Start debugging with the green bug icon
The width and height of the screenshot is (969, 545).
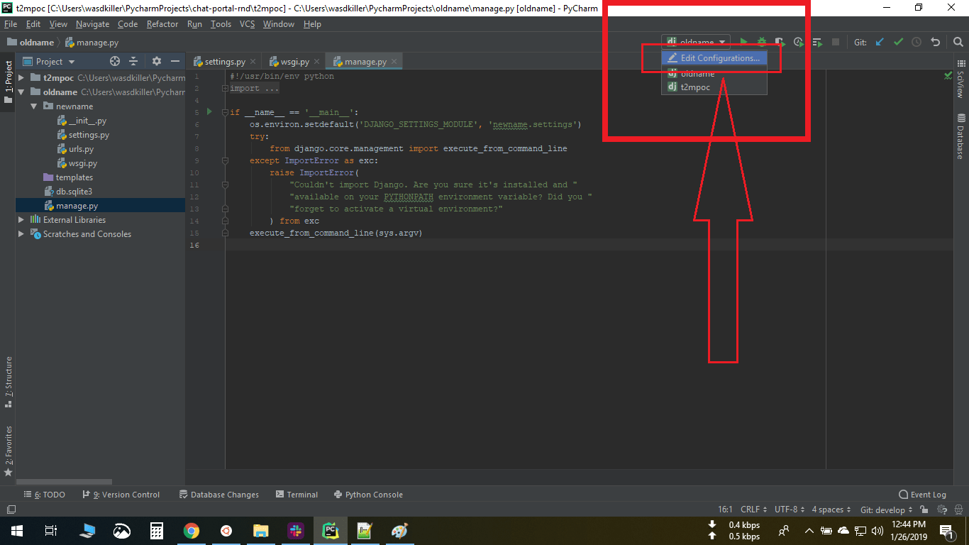click(762, 43)
